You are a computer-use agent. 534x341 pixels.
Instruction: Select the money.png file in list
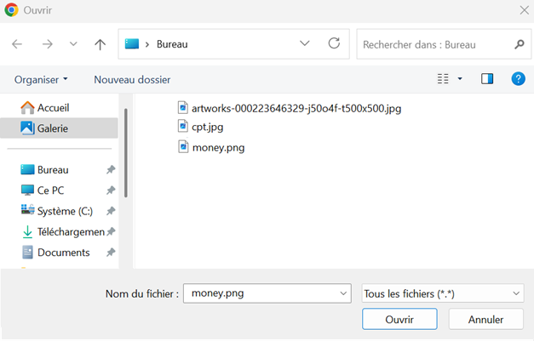click(x=217, y=147)
